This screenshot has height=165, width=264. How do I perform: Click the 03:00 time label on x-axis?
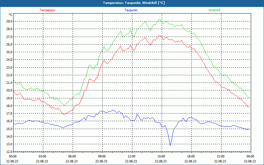tap(43, 156)
